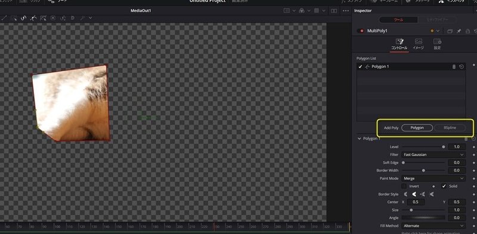Switch to the イメージ tab in Inspector
Screen dimensions: 477x234
tap(419, 44)
